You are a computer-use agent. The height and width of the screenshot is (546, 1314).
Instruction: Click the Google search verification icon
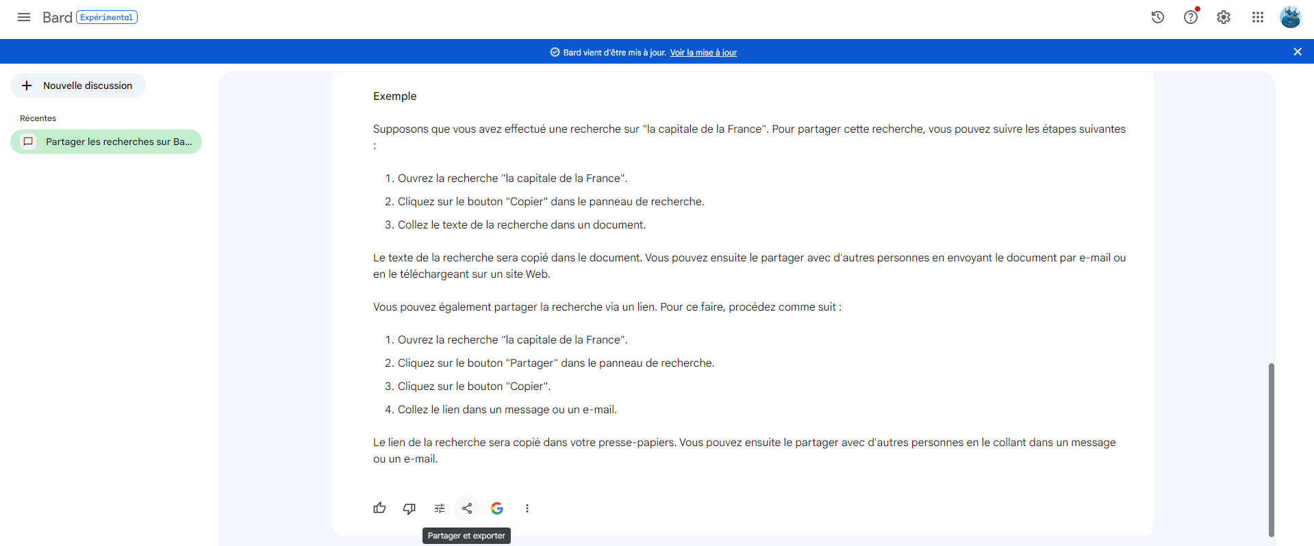pos(497,508)
